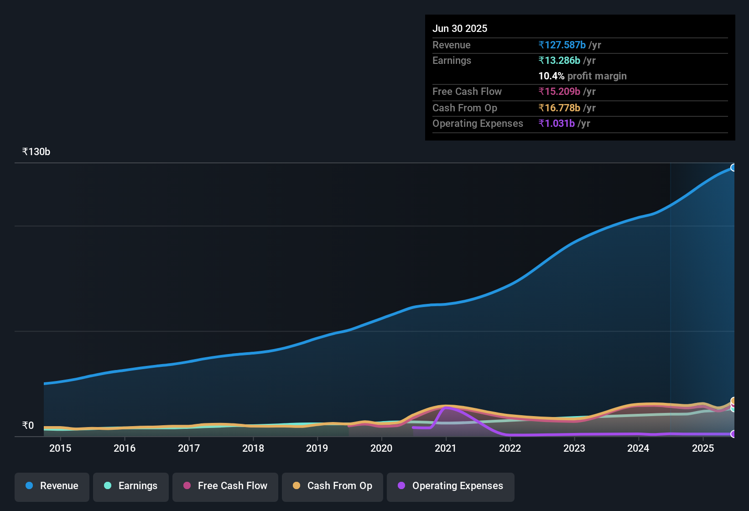Click the Cash From Op orange endpoint marker
Screen dimensions: 749x511
click(733, 401)
